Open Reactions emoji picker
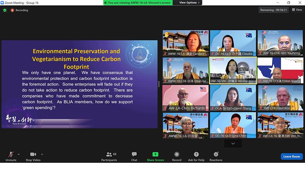The height and width of the screenshot is (172, 305). pyautogui.click(x=216, y=156)
